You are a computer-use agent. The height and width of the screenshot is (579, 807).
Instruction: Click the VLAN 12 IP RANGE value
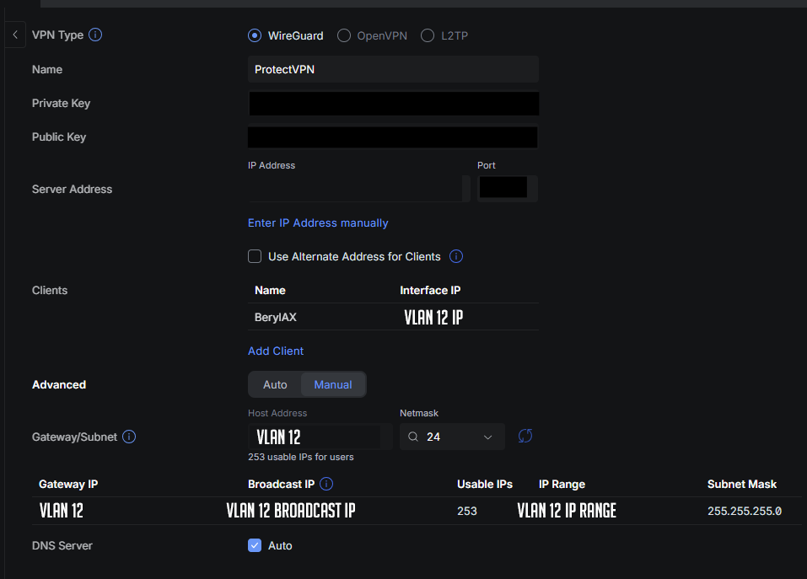point(567,510)
